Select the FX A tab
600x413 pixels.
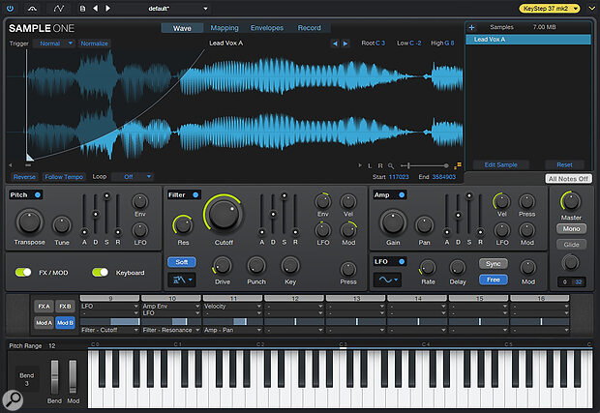coord(44,307)
